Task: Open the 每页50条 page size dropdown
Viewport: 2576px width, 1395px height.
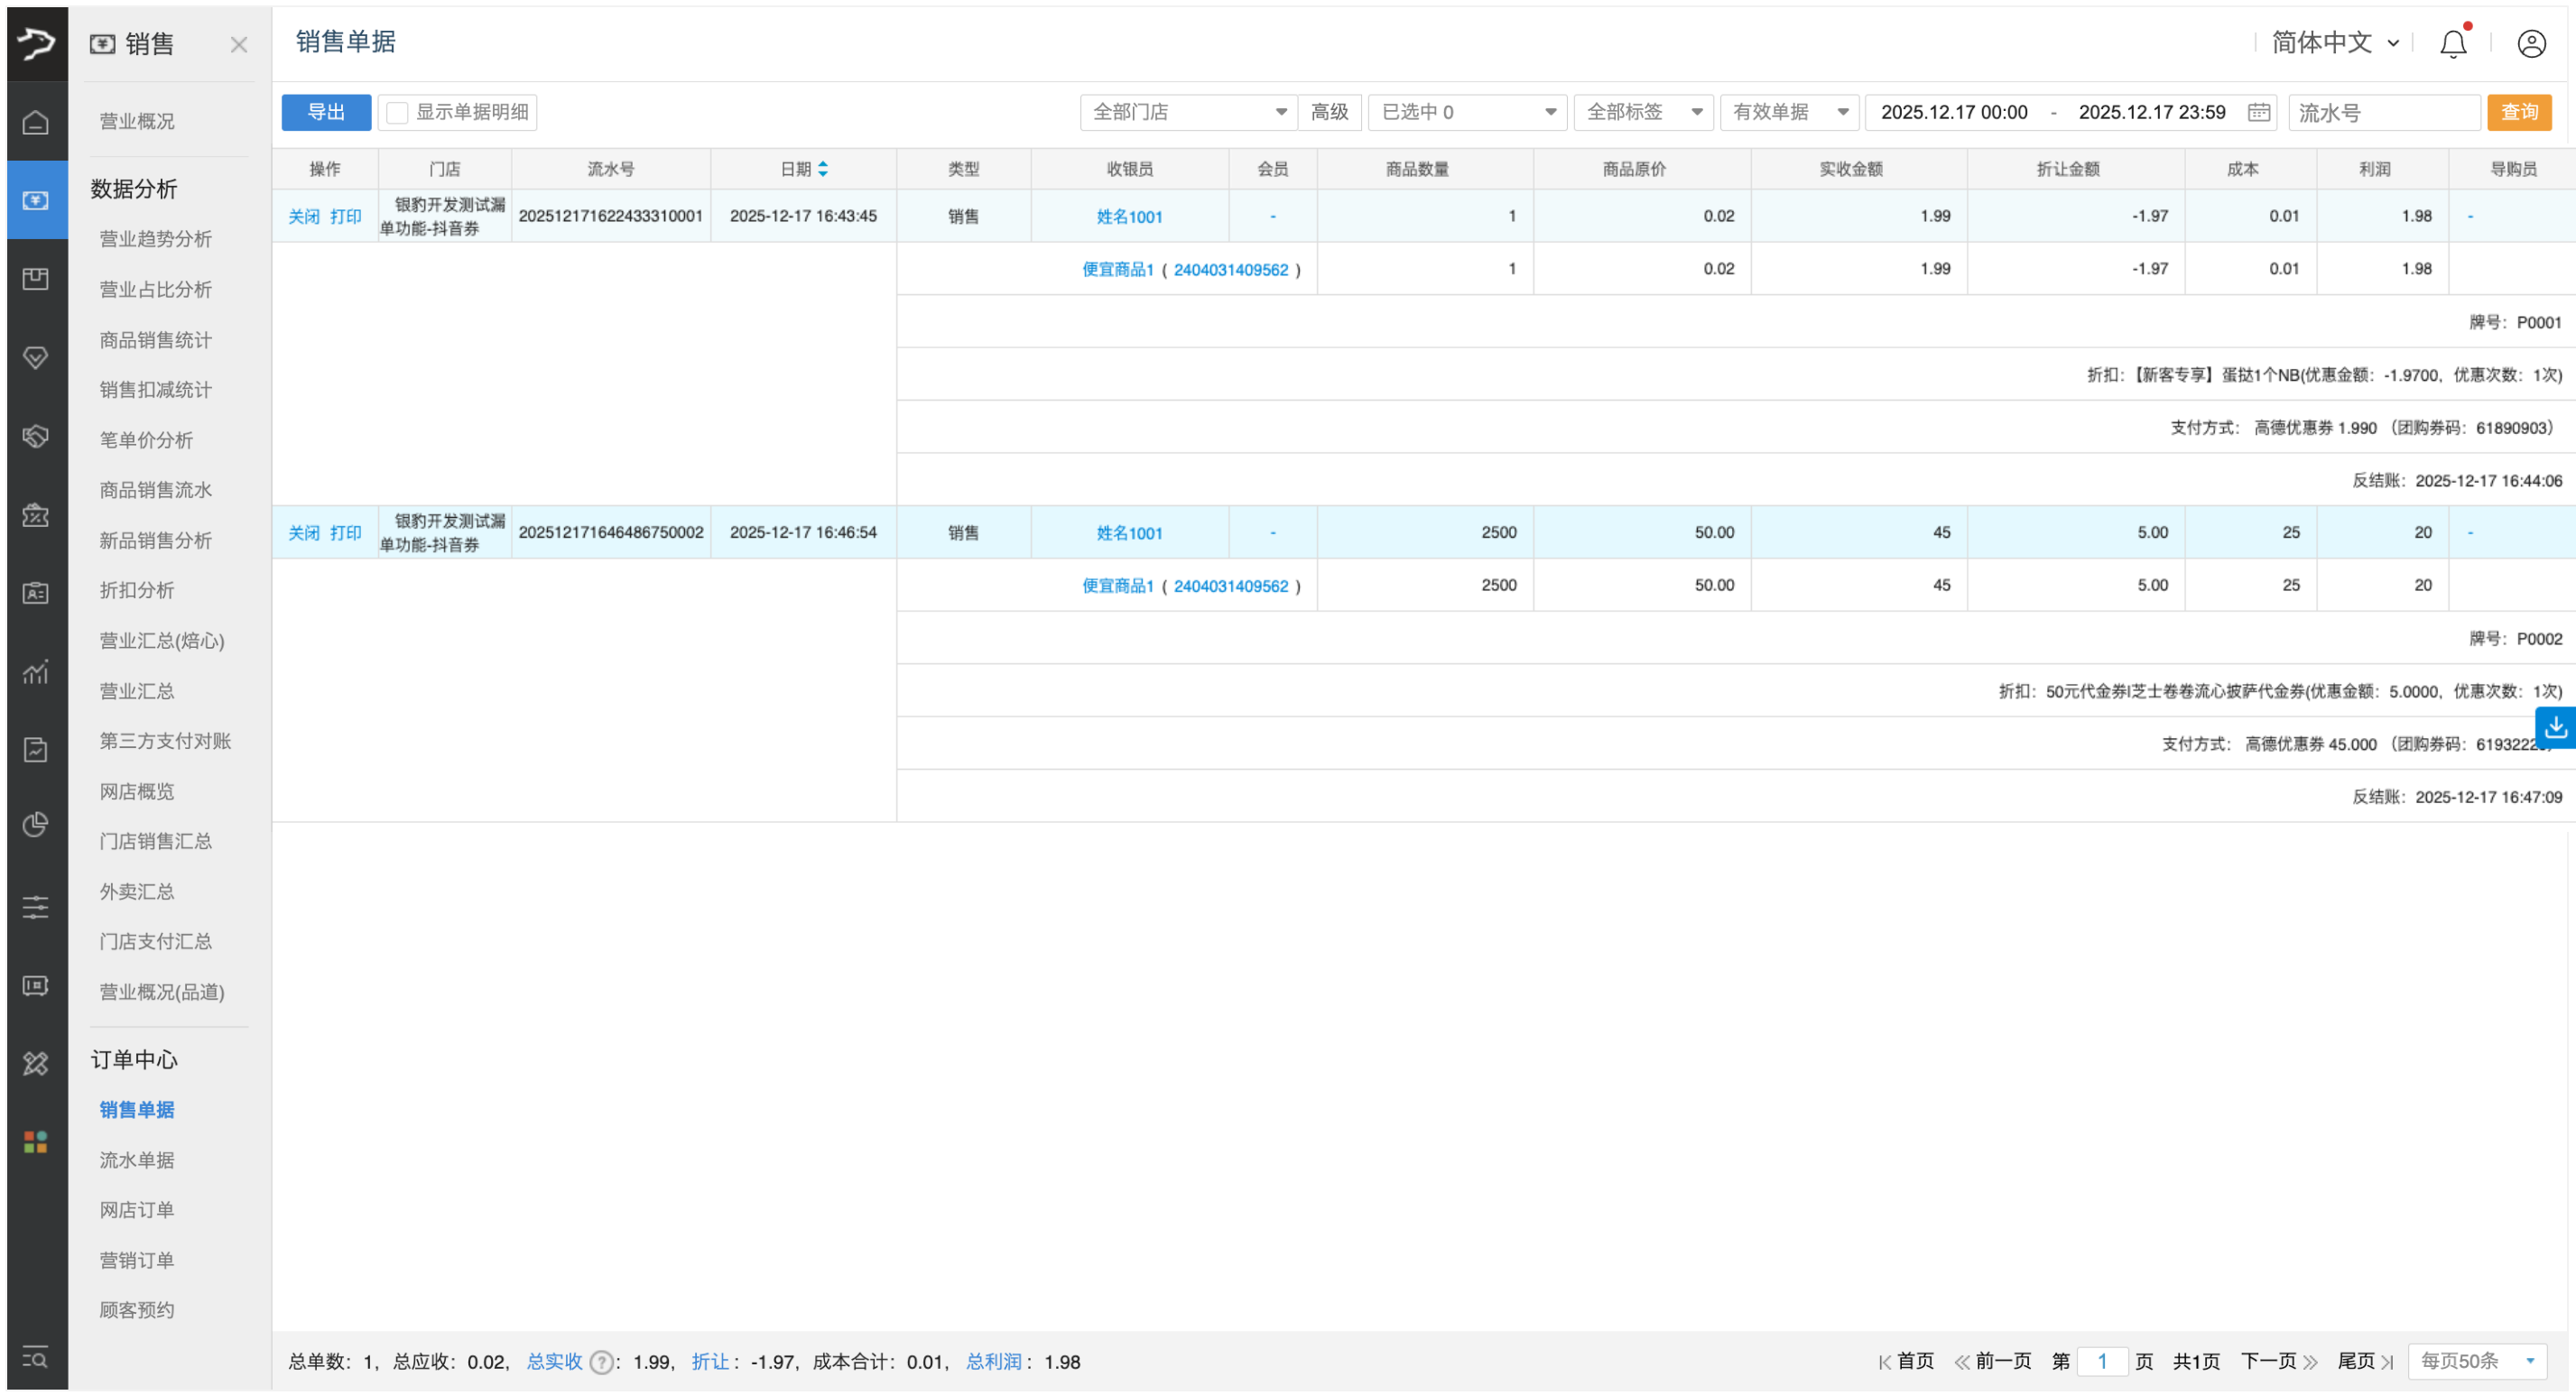Action: tap(2476, 1361)
